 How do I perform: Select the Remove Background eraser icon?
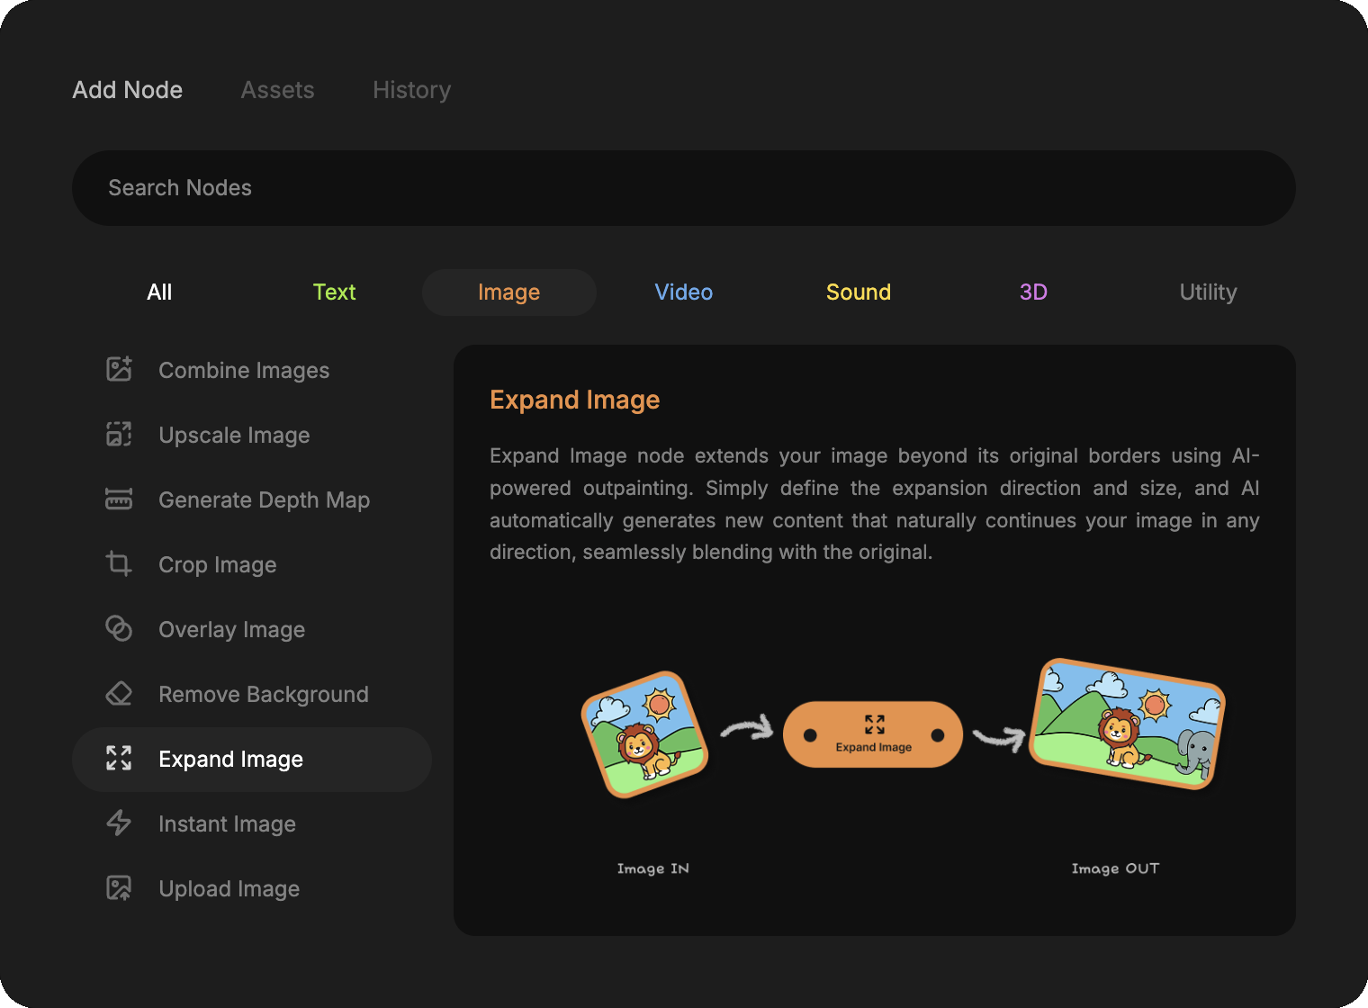[119, 694]
